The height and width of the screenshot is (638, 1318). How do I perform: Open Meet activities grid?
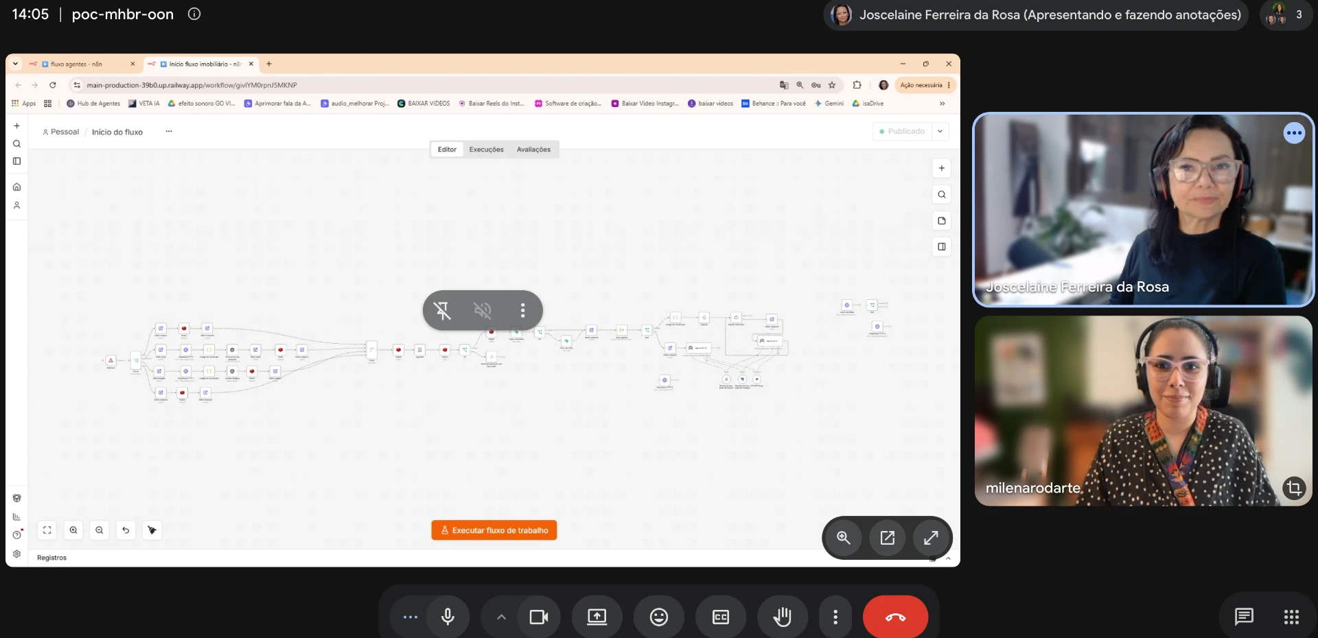click(x=1291, y=617)
